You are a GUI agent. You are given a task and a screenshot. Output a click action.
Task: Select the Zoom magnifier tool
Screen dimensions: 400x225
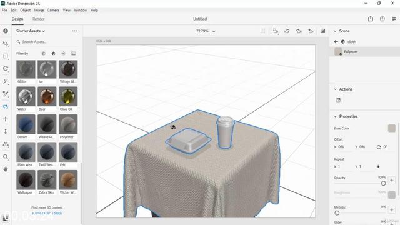[x=6, y=157]
